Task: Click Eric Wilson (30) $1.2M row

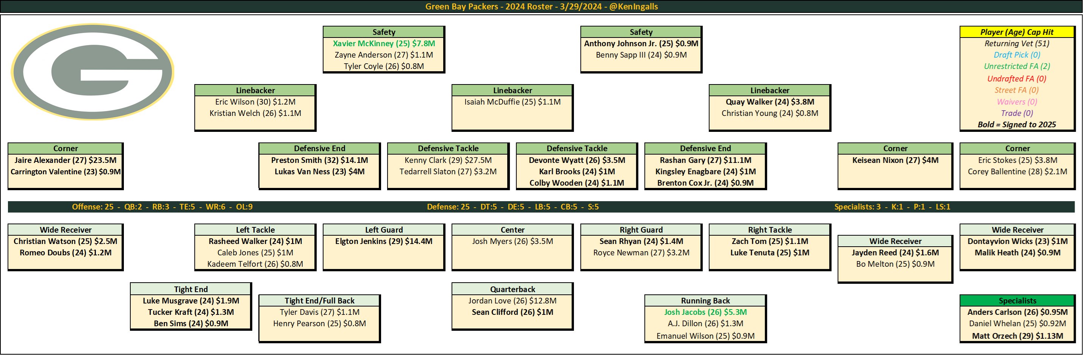Action: [255, 102]
